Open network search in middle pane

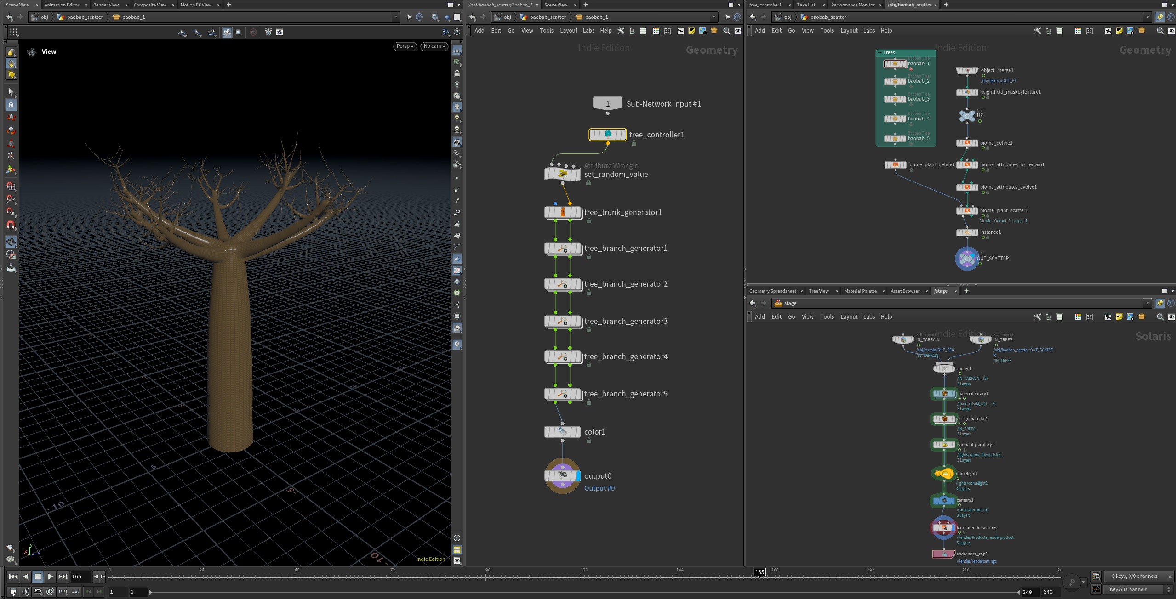(x=726, y=31)
